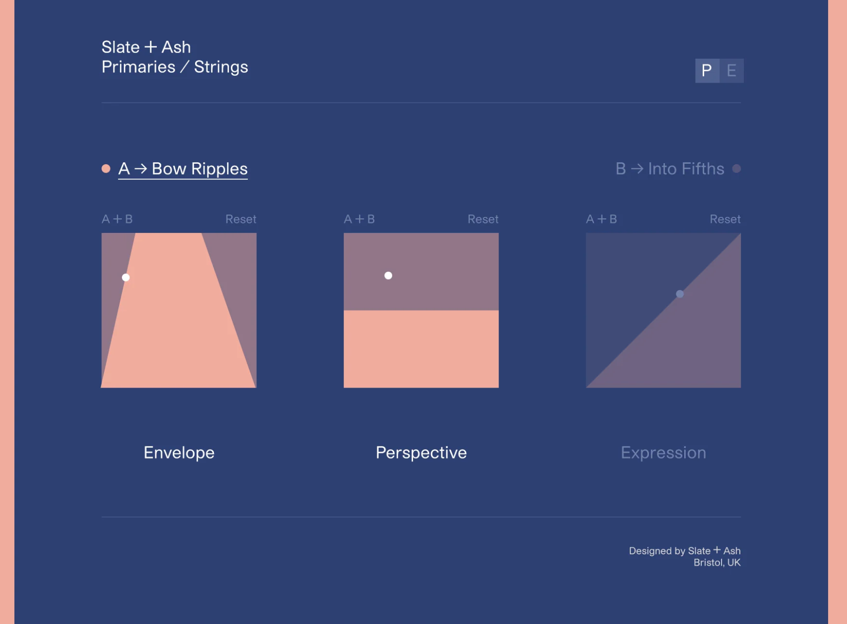
Task: Switch to the P page tab
Action: [707, 71]
